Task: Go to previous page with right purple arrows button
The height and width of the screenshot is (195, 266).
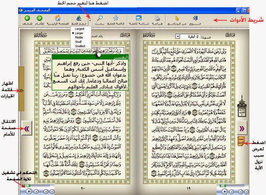Action: point(242,128)
